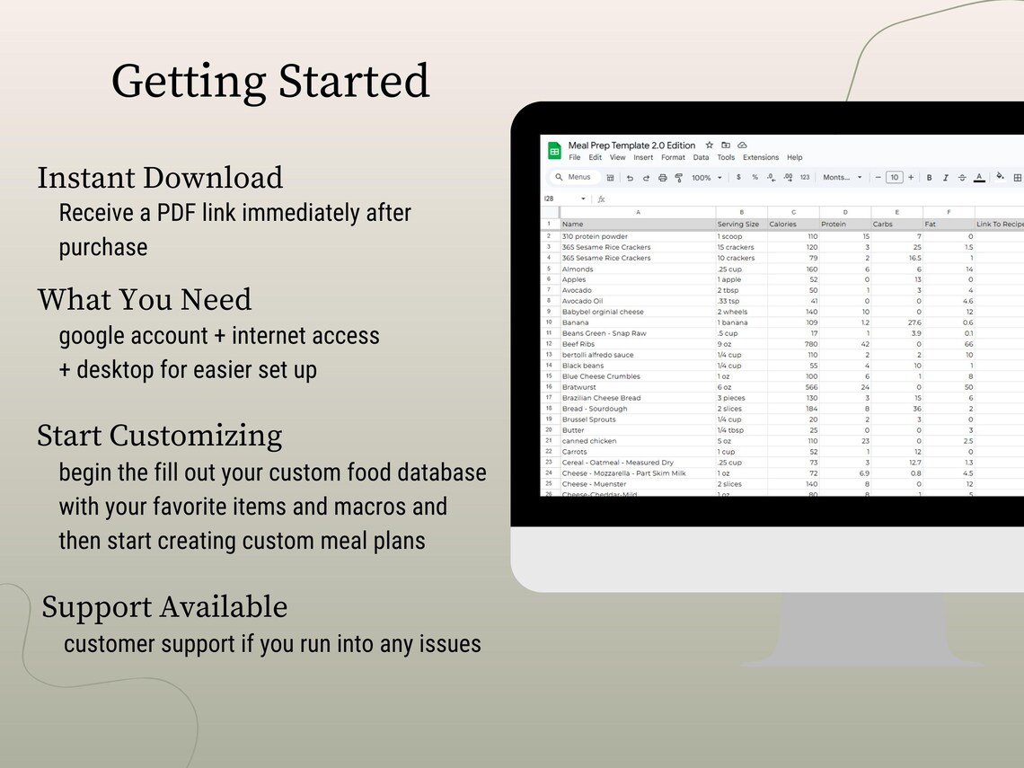Screen dimensions: 1024x768
Task: Open the print icon
Action: (662, 177)
